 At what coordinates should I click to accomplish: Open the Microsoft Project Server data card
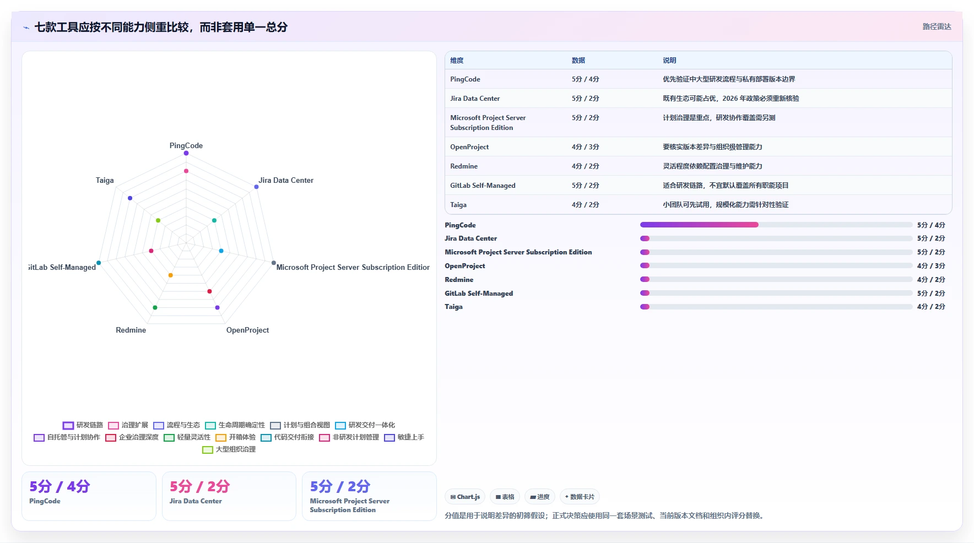[369, 496]
